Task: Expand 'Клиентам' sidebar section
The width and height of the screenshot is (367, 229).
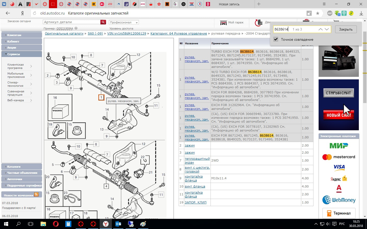Action: [x=22, y=35]
